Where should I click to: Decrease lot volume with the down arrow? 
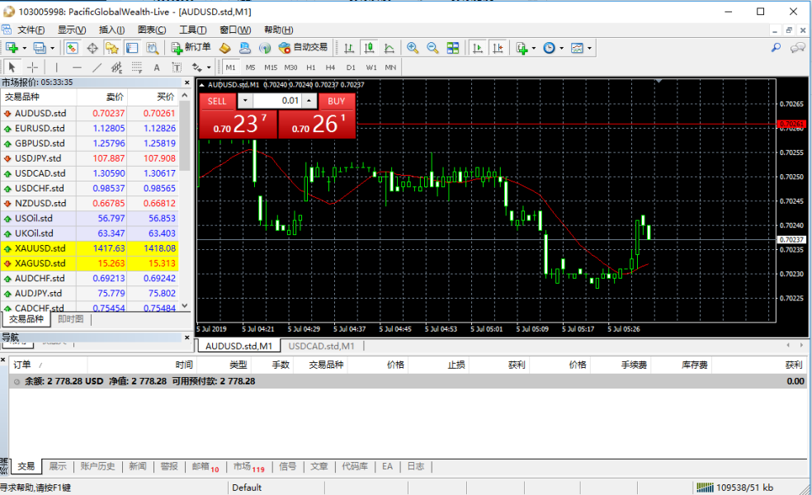(244, 101)
